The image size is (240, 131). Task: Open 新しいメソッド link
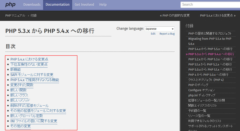20,100
